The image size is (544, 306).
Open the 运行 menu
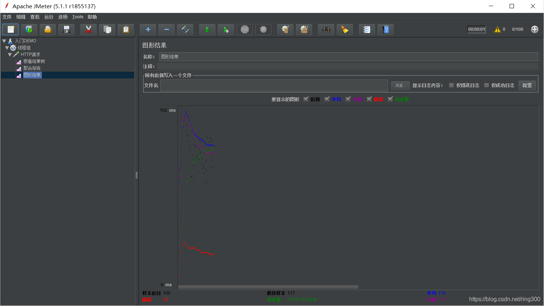(49, 17)
